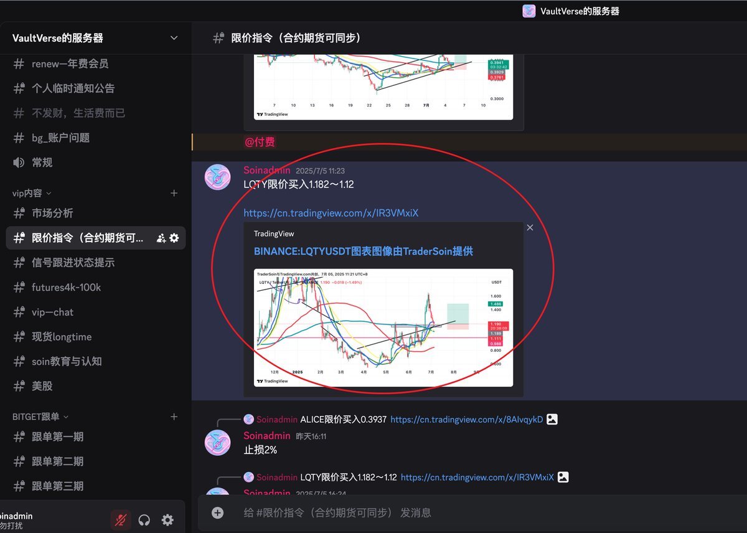Create a channel in the BITGET跟单 category

tap(174, 417)
